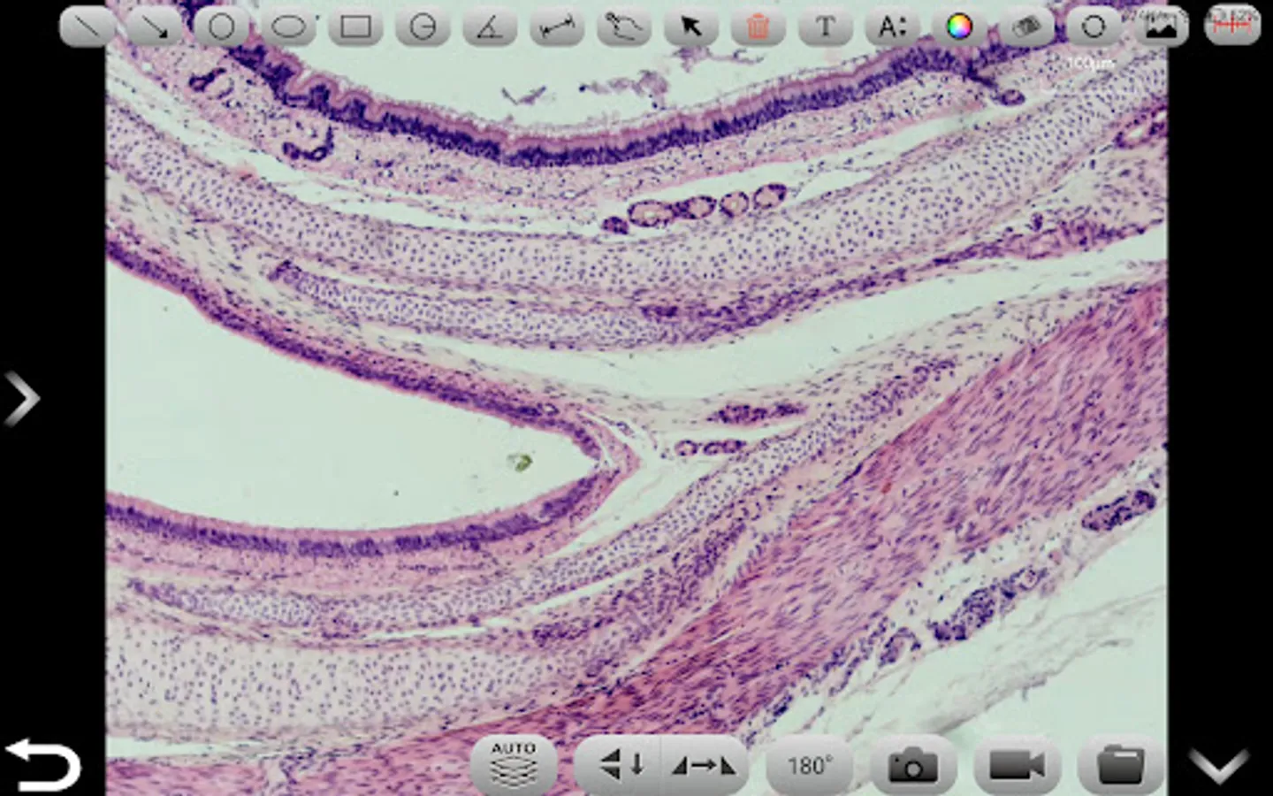Screen dimensions: 1273x796
Task: Expand the left side panel chevron
Action: tap(22, 398)
